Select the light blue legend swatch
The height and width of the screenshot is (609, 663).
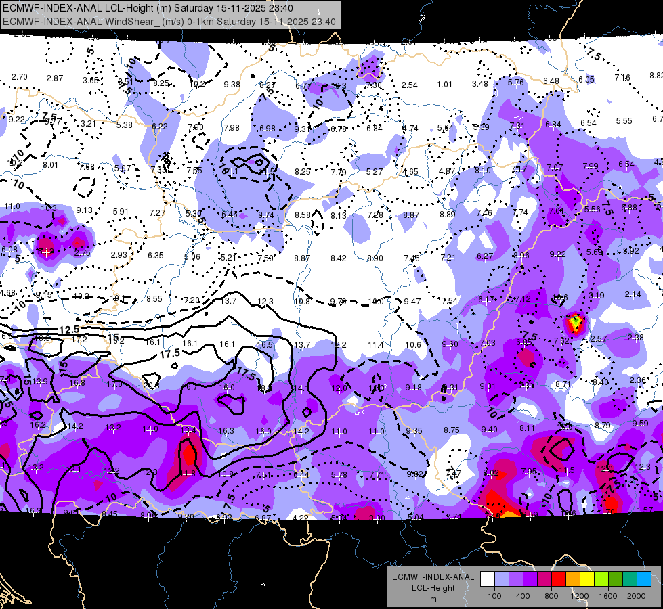point(644,579)
